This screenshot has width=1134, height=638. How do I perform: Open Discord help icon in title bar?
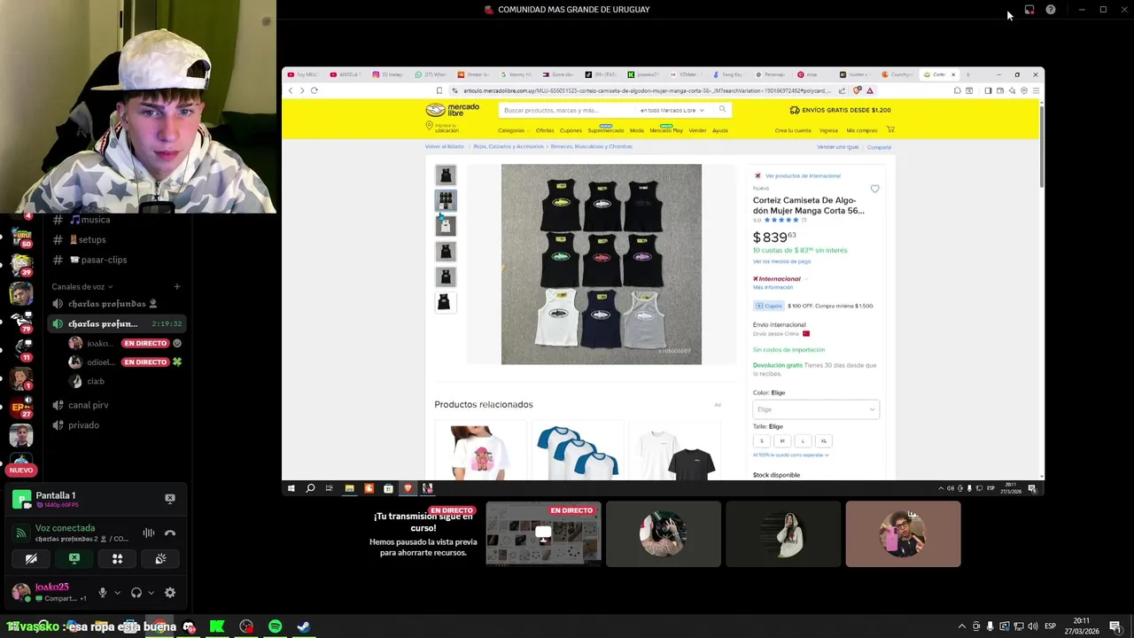click(x=1051, y=10)
